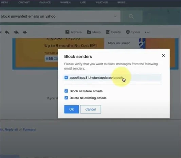Open the CRICKET navigation tab

pos(24,2)
